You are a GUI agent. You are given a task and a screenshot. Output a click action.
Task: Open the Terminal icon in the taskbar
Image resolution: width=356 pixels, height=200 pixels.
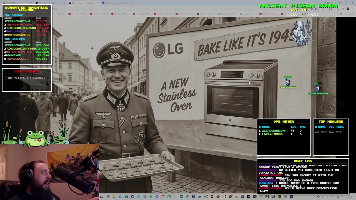point(273,197)
